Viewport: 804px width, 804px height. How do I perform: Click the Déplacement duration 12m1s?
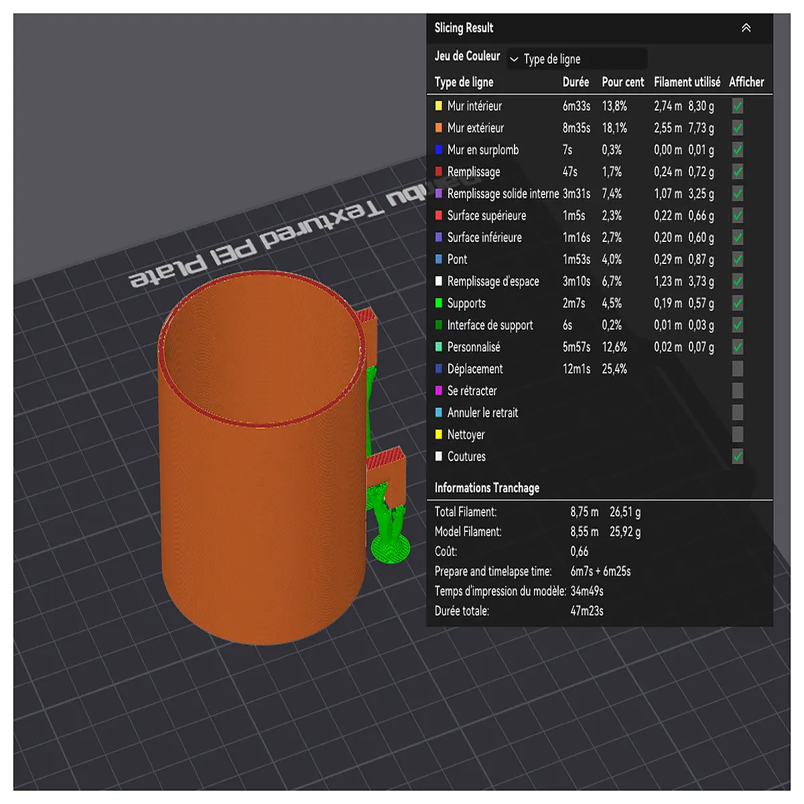(576, 369)
